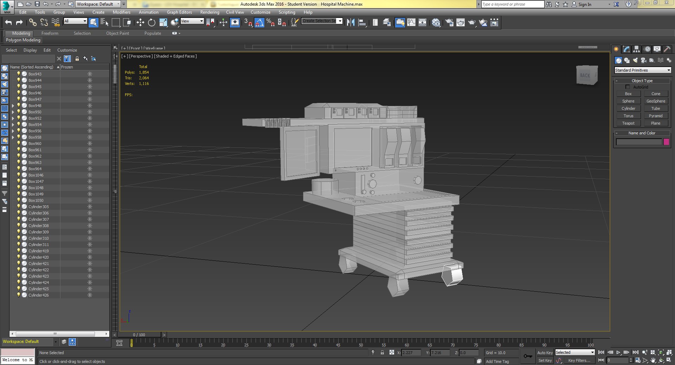Toggle visibility bulb for Box943
Screen dimensions: 675x365
point(19,74)
